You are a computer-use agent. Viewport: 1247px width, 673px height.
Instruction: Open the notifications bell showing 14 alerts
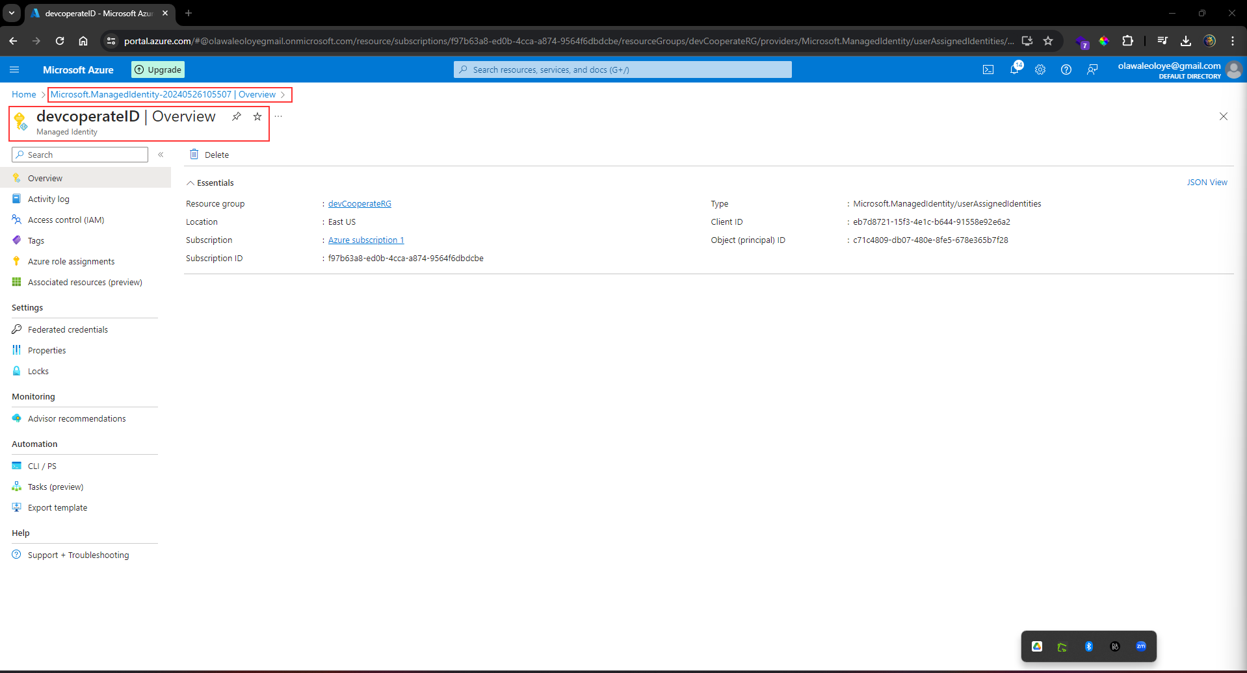(x=1014, y=70)
